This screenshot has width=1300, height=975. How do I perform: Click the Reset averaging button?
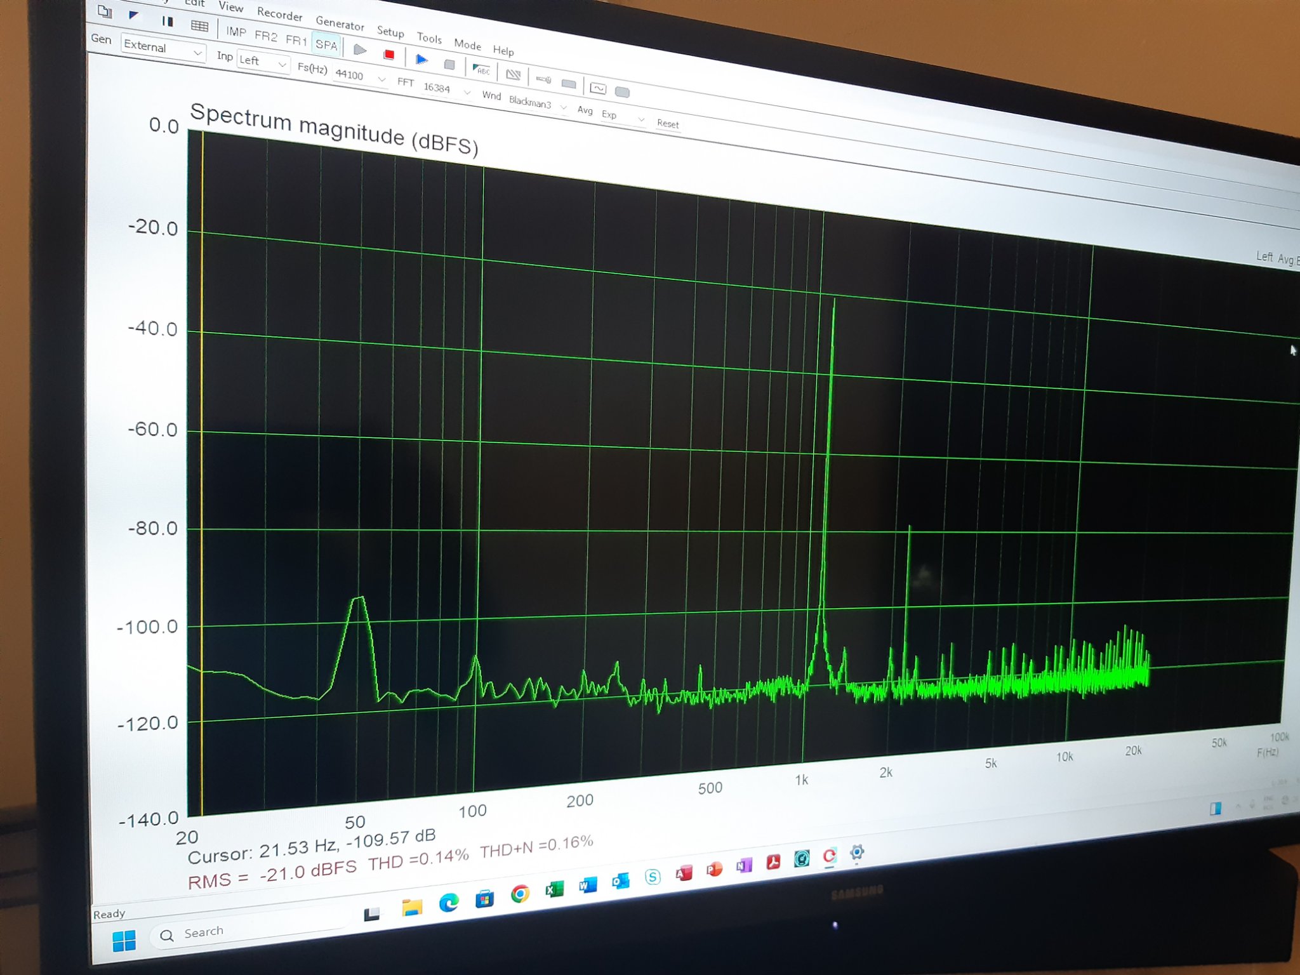tap(668, 124)
